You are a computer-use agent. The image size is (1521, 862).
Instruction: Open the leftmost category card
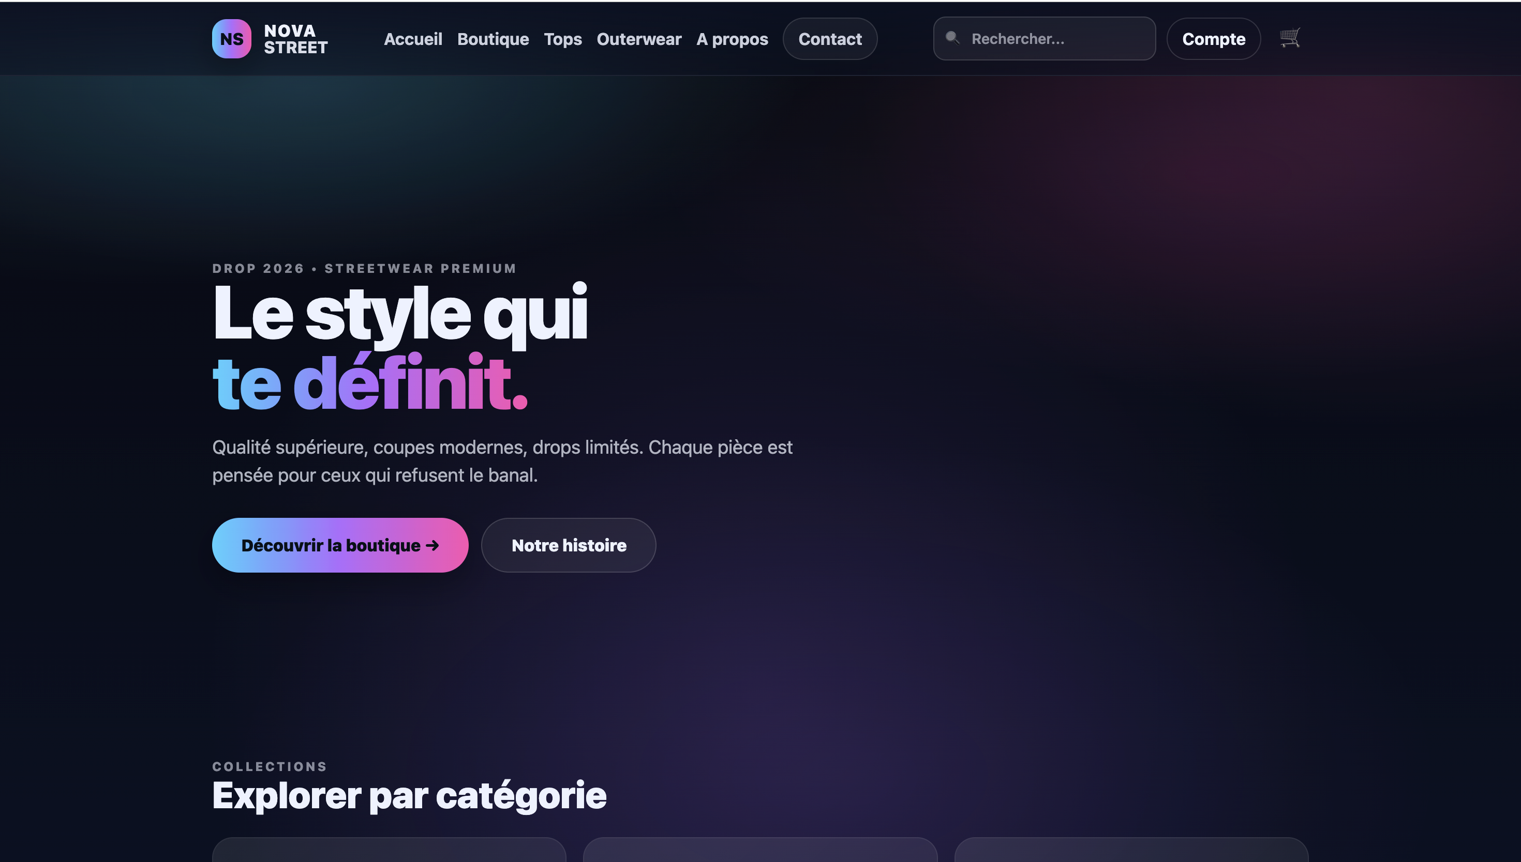click(389, 850)
